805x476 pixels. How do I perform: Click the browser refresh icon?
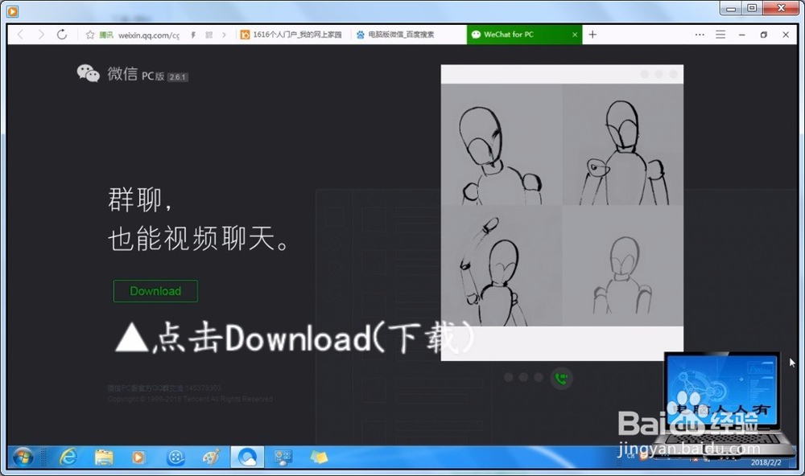click(x=61, y=35)
